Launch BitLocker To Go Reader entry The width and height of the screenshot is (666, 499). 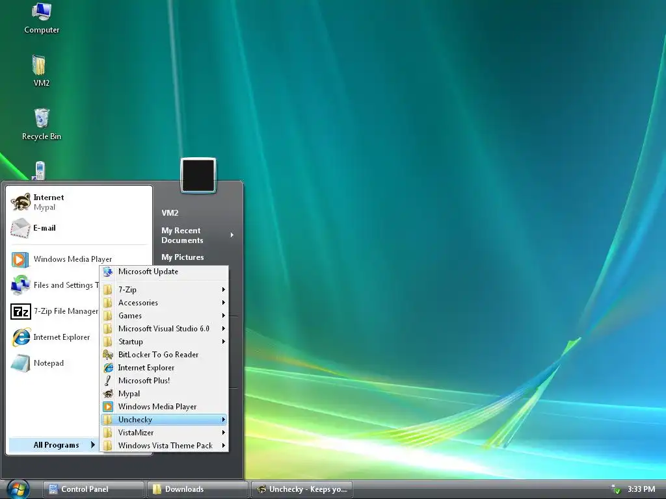point(164,355)
